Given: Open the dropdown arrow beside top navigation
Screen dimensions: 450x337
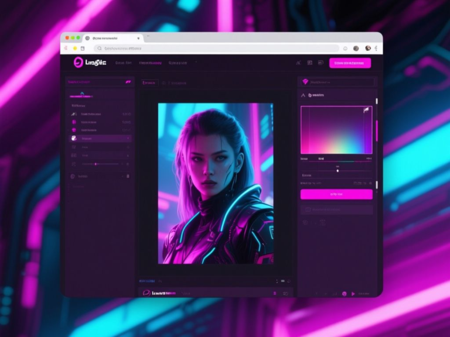Looking at the screenshot, I should coord(196,63).
